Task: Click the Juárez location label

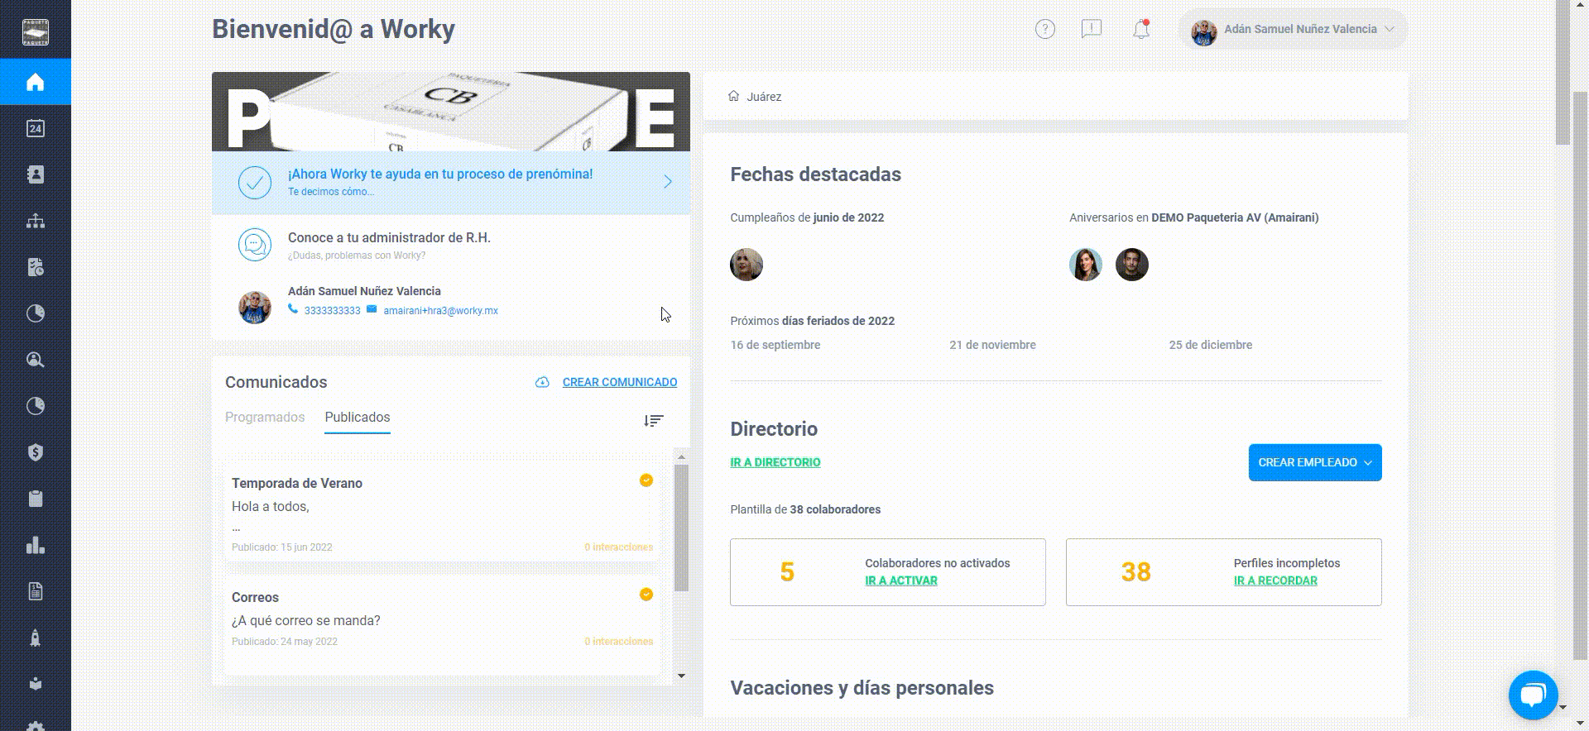Action: pyautogui.click(x=764, y=97)
